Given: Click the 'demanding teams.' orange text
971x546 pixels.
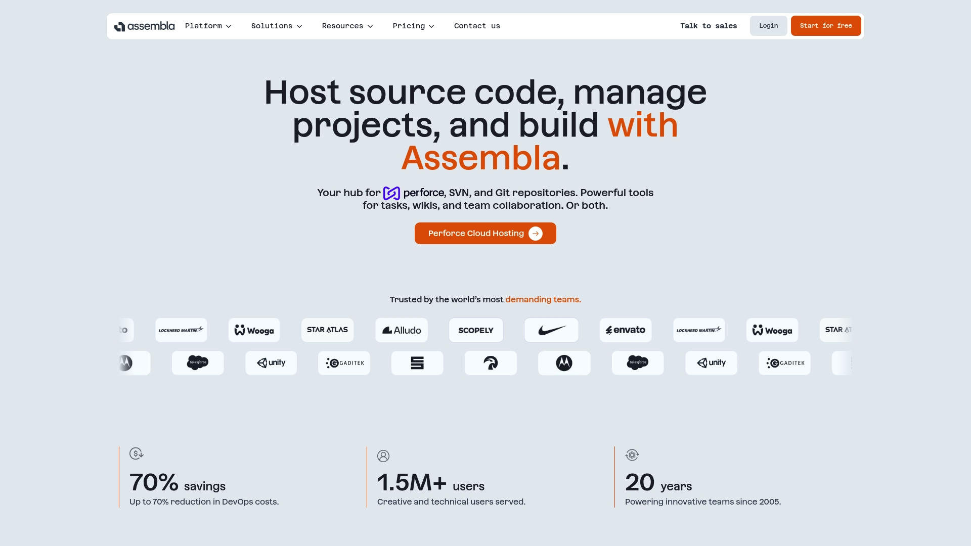Looking at the screenshot, I should (x=543, y=300).
